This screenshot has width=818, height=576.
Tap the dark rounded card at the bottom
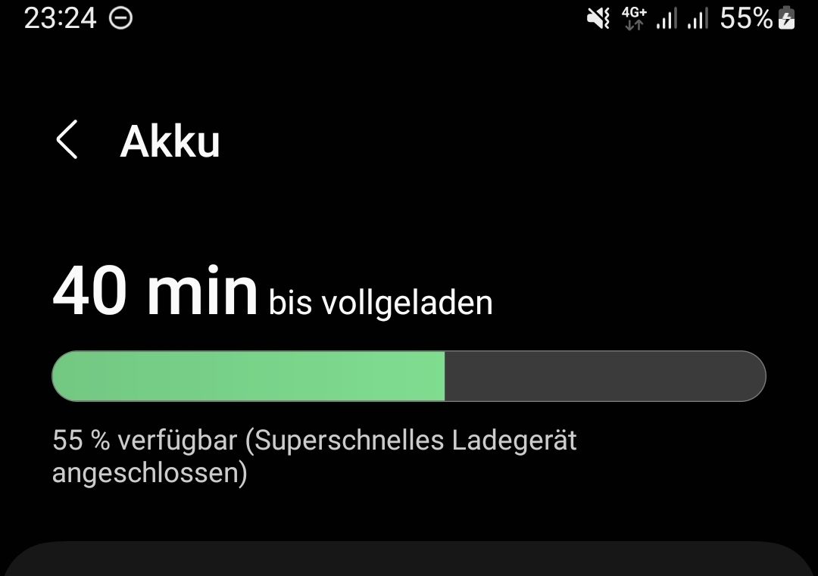tap(409, 559)
